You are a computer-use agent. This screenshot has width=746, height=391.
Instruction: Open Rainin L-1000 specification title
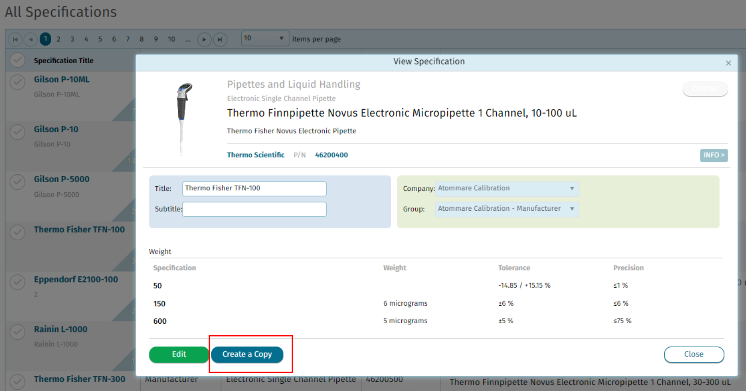[60, 329]
